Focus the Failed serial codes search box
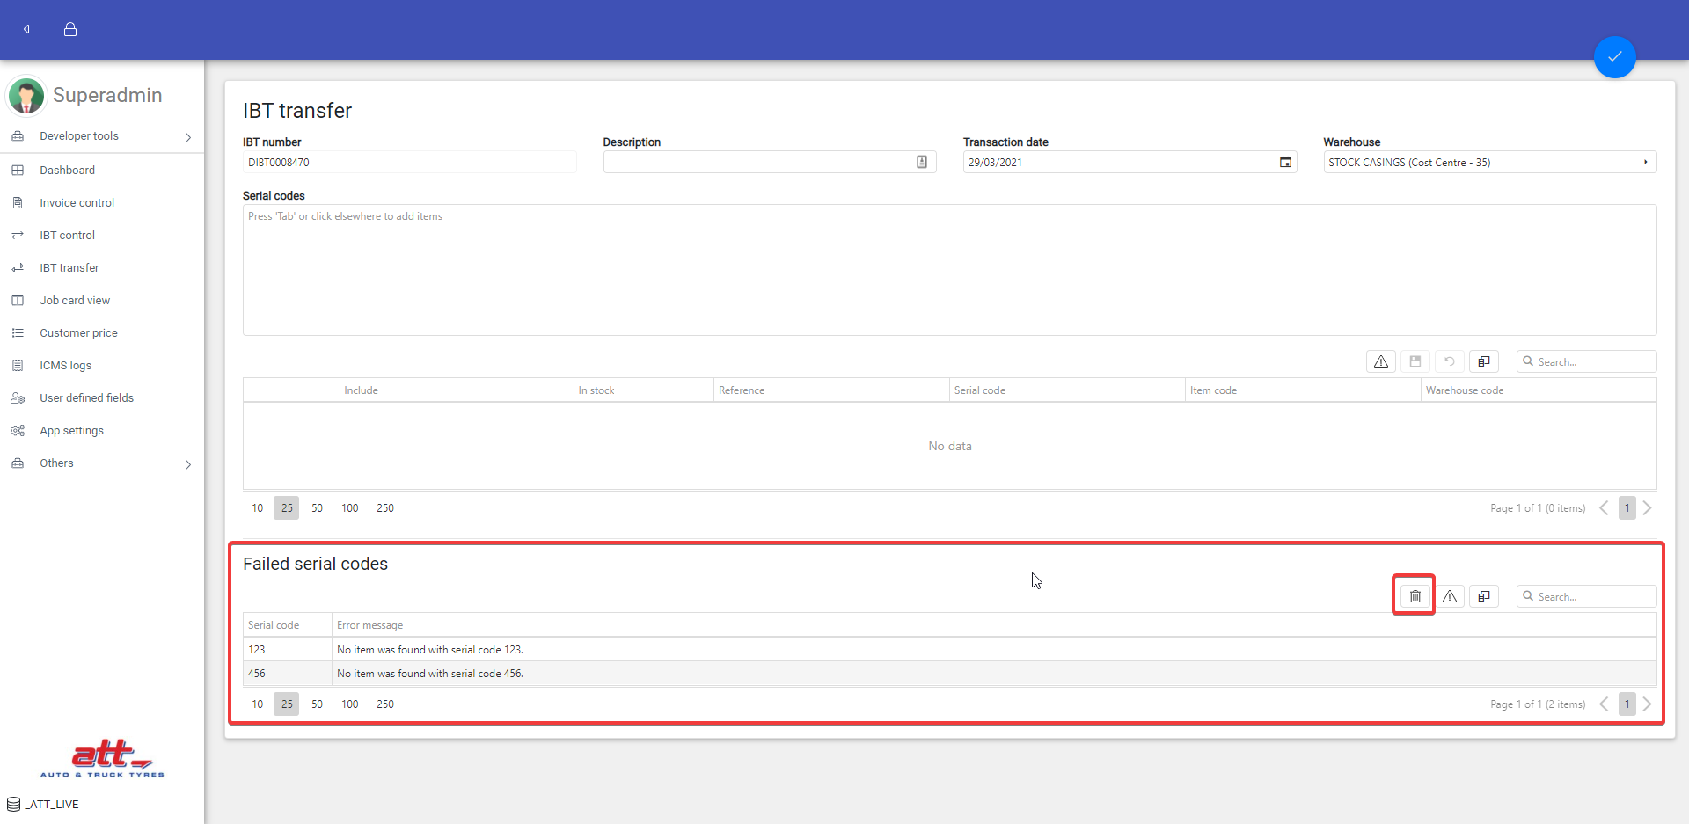Image resolution: width=1689 pixels, height=824 pixels. 1593,596
